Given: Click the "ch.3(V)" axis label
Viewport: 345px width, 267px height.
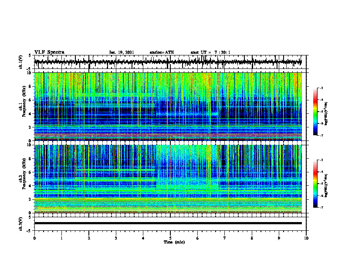Looking at the screenshot, I should click(x=21, y=224).
